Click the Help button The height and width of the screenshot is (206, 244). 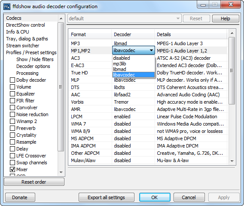pyautogui.click(x=226, y=18)
